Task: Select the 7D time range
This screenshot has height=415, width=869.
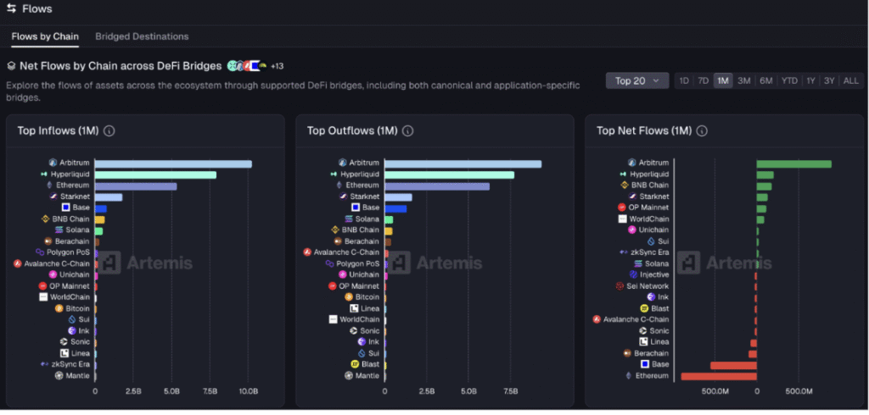Action: pos(703,80)
